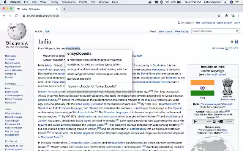The image size is (243, 151).
Task: Click the anthem player progress bar
Action: pyautogui.click(x=202, y=122)
